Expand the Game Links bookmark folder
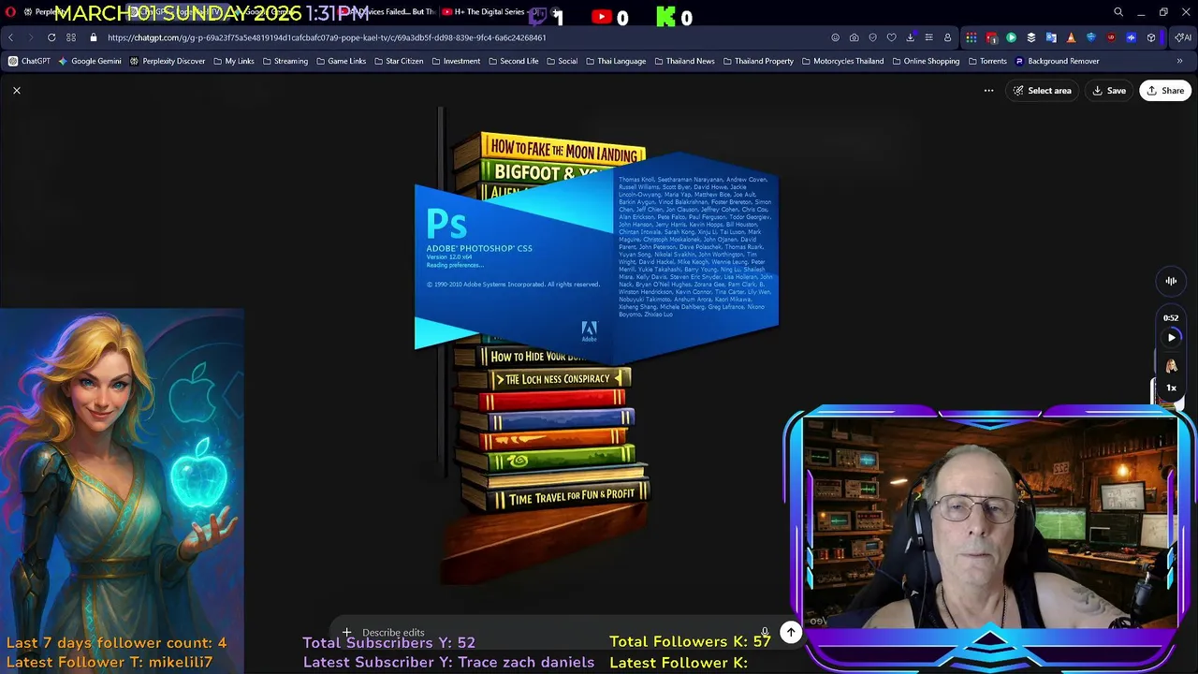 [x=342, y=61]
